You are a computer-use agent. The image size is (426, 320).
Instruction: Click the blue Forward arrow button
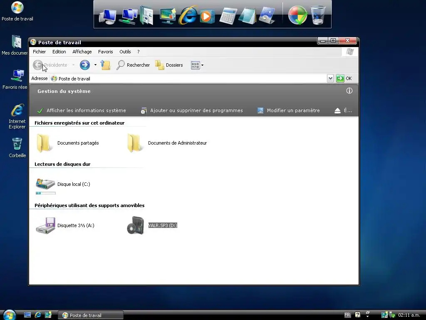(x=85, y=65)
